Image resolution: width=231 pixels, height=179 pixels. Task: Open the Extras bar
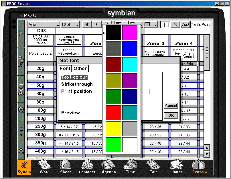(200, 167)
